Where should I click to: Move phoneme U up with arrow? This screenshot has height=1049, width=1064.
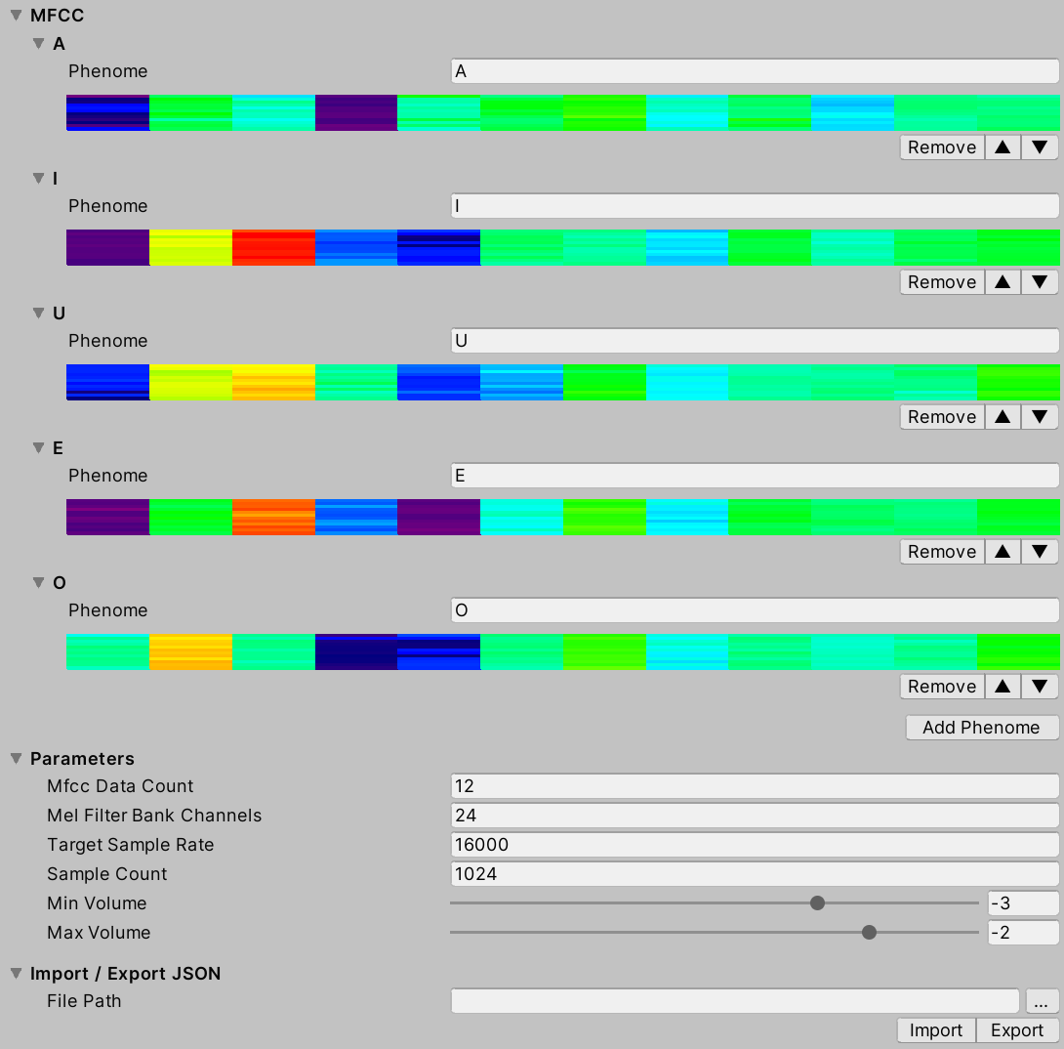coord(1003,417)
